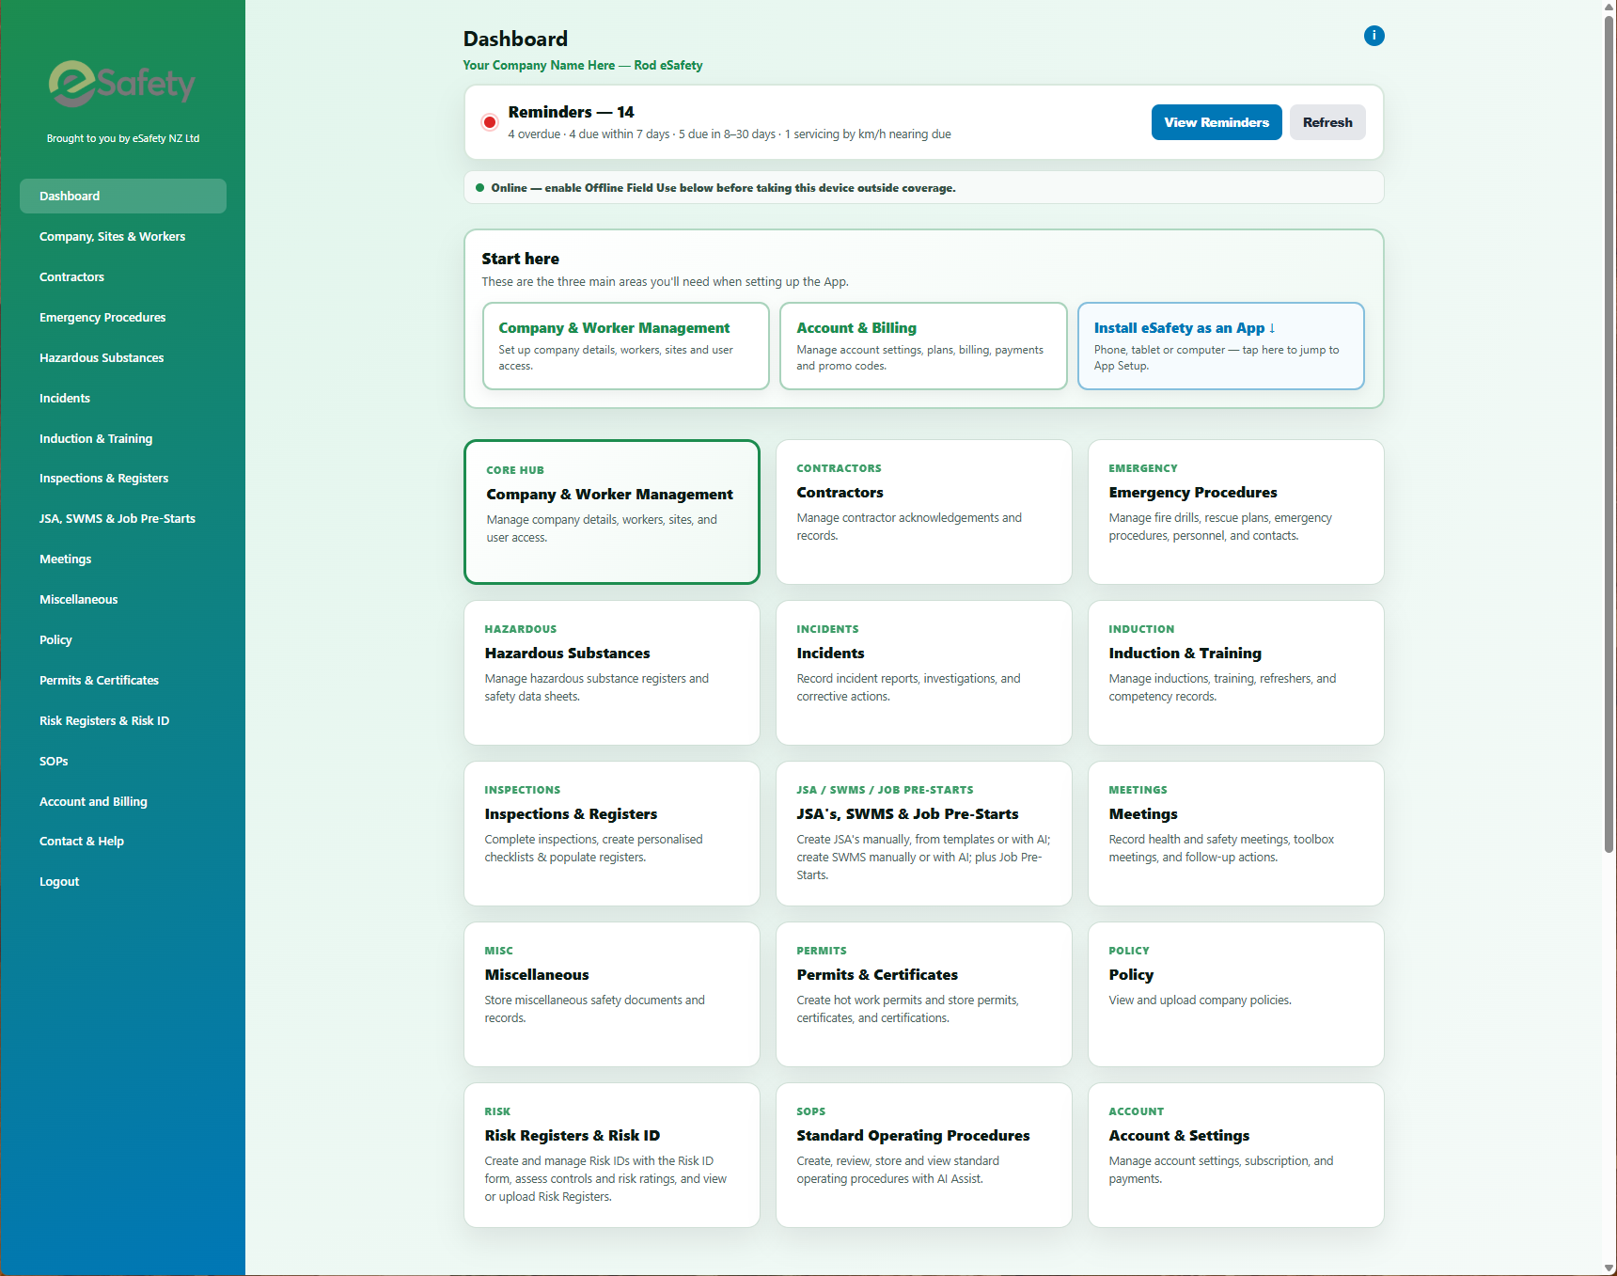Click the 'Reminders — 14' heading
This screenshot has width=1617, height=1276.
[571, 112]
